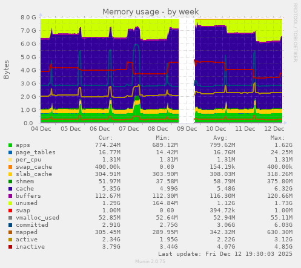Click the apps max value 1.62G
The image size is (301, 268).
(283, 145)
